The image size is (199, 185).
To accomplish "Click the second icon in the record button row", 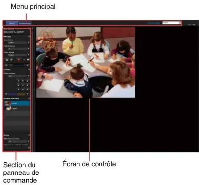I will pos(12,60).
